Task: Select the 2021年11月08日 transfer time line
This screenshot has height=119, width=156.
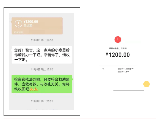Action: [x=126, y=69]
